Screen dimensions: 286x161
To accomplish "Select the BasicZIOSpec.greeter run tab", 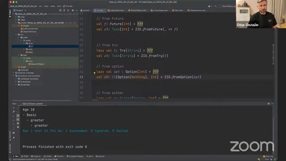I will 33,104.
